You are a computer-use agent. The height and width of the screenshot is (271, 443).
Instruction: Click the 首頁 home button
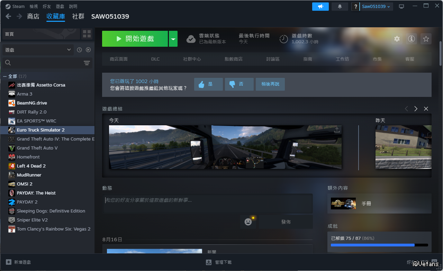pos(41,34)
